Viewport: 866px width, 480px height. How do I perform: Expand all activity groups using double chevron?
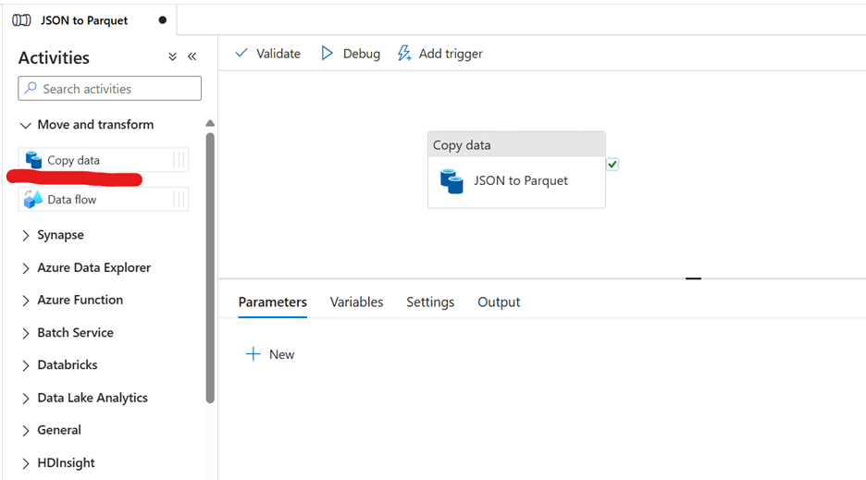172,57
